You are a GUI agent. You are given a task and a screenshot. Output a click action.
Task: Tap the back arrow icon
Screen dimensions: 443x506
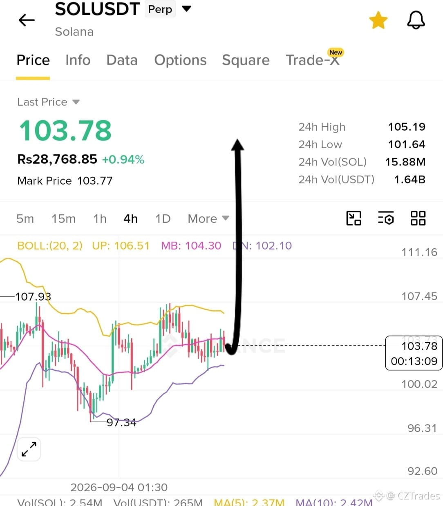point(27,20)
